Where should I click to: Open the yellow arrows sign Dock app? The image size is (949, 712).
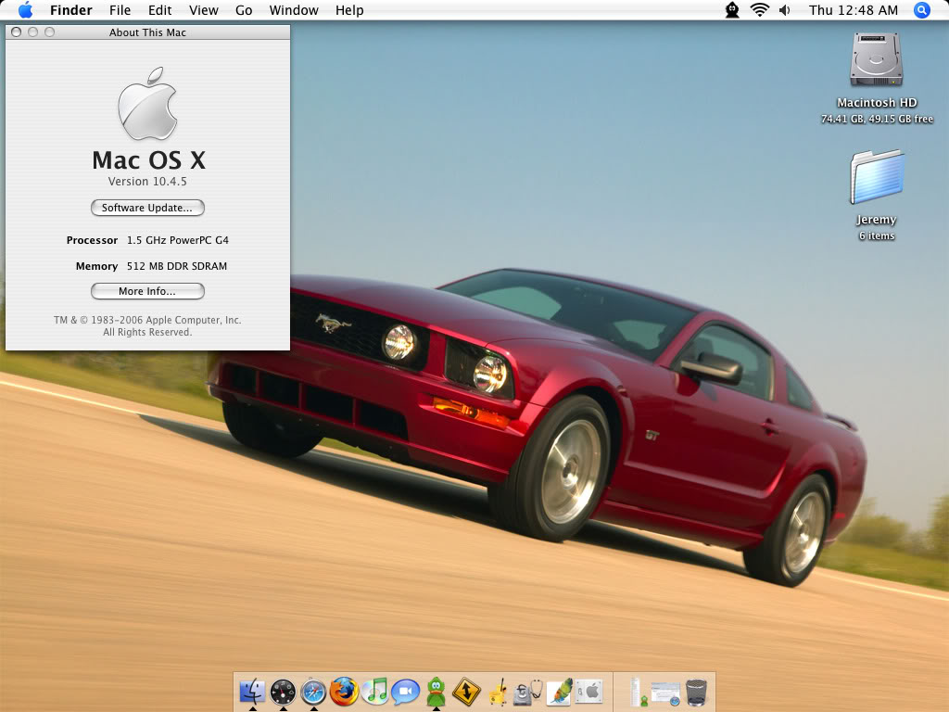[x=466, y=692]
